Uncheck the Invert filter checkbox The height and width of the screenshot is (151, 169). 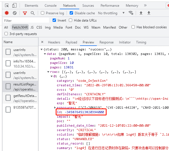tap(54, 20)
